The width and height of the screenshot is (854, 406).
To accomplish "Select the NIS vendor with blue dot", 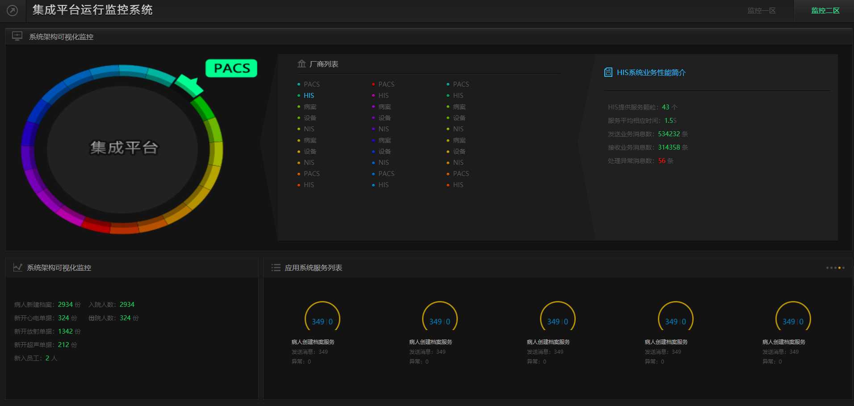I will click(x=383, y=163).
